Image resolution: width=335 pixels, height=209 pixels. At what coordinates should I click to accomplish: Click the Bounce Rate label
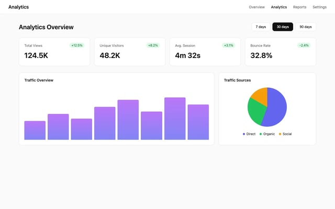tap(261, 45)
